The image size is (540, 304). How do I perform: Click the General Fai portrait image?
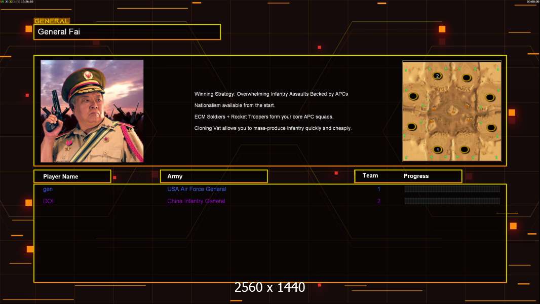tap(92, 111)
